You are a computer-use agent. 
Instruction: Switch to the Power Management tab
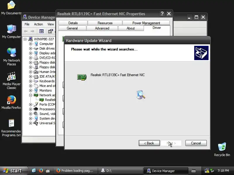(146, 23)
